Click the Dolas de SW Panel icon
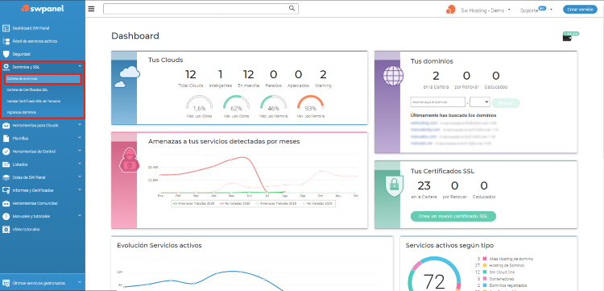The width and height of the screenshot is (604, 291). click(x=6, y=177)
